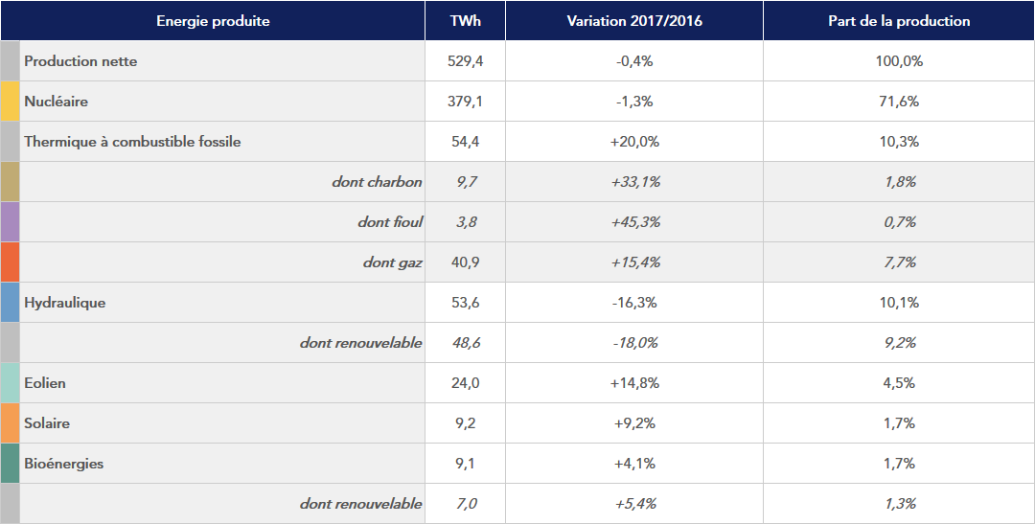1035x524 pixels.
Task: Click the yellow Nucléaire color swatch
Action: pos(10,102)
